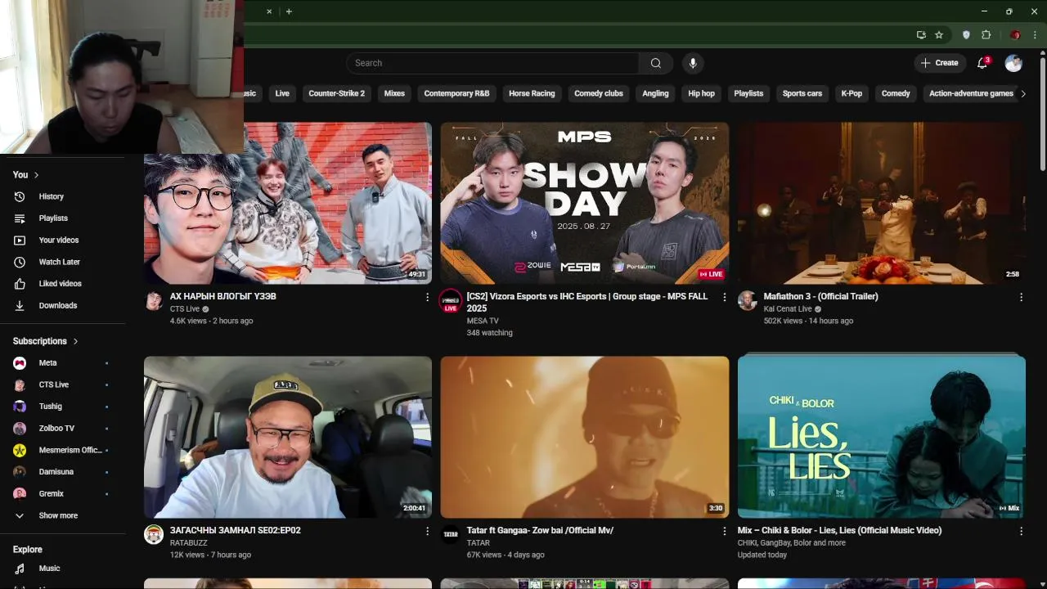Open options for АХ НАРЫН ВЛОГЫГ video
Image resolution: width=1047 pixels, height=589 pixels.
[x=427, y=297]
